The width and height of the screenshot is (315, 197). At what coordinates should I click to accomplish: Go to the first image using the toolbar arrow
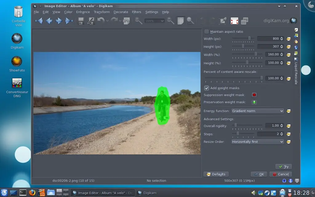(x=39, y=21)
